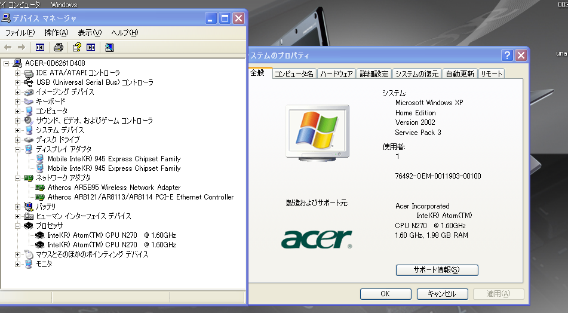Image resolution: width=568 pixels, height=313 pixels.
Task: Click the キャンセル button
Action: [442, 294]
